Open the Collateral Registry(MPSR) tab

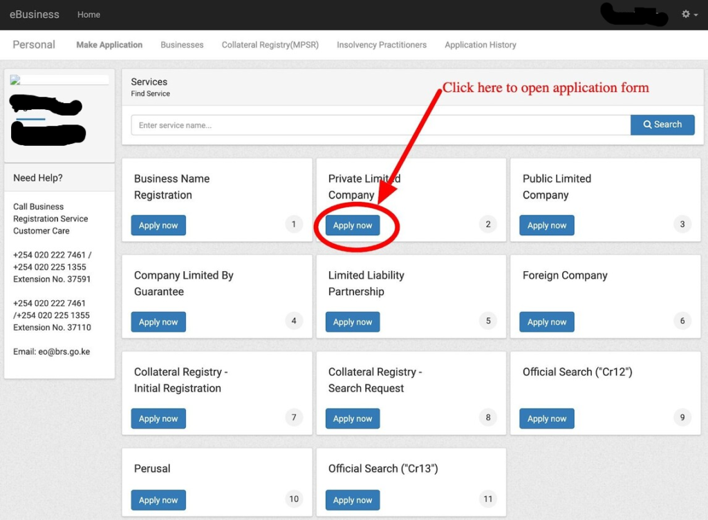[270, 45]
